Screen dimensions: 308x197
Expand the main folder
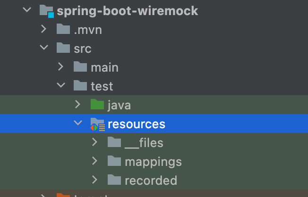pyautogui.click(x=61, y=66)
